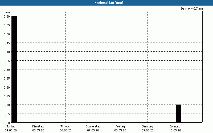Viewport: 213px width, 133px height.
Task: Click the mm unit label above y-axis
Action: (8, 13)
